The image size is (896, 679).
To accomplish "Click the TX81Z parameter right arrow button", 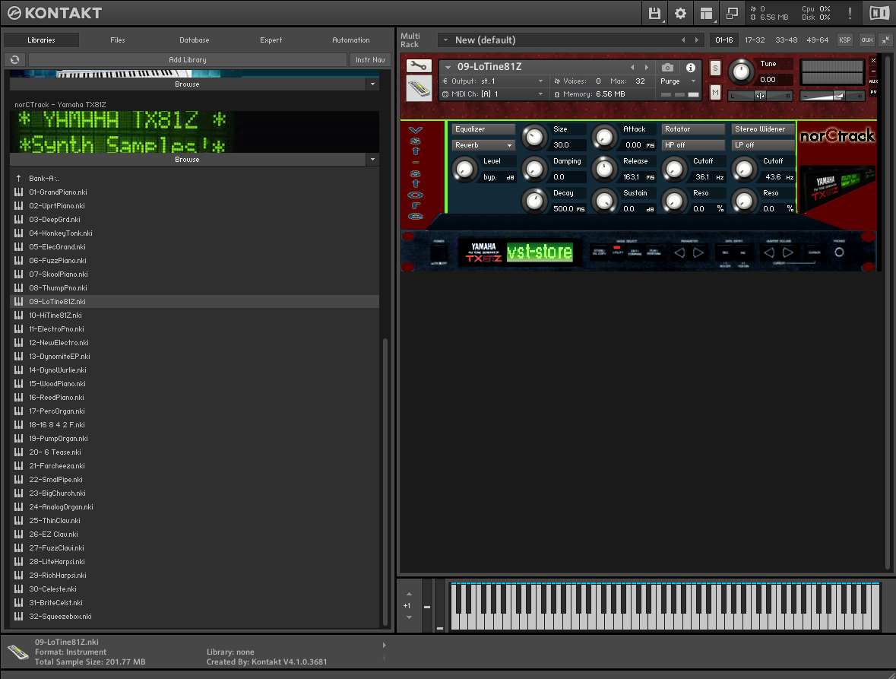I will 698,252.
